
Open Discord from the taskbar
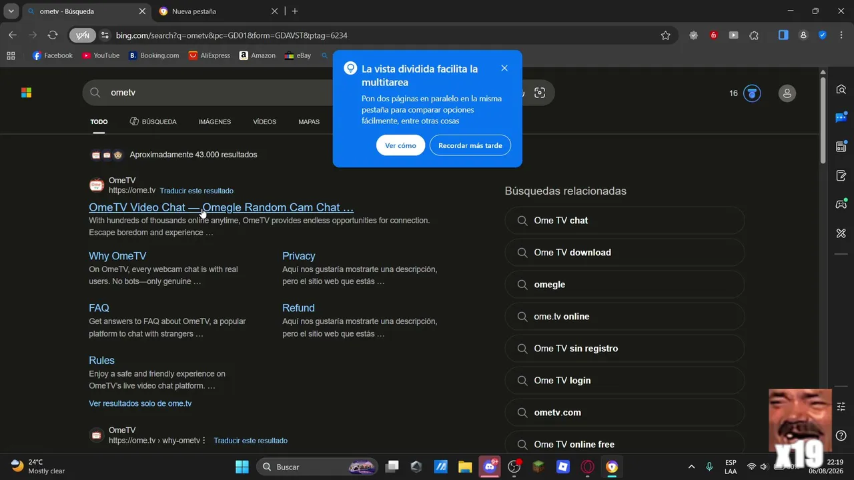click(490, 467)
